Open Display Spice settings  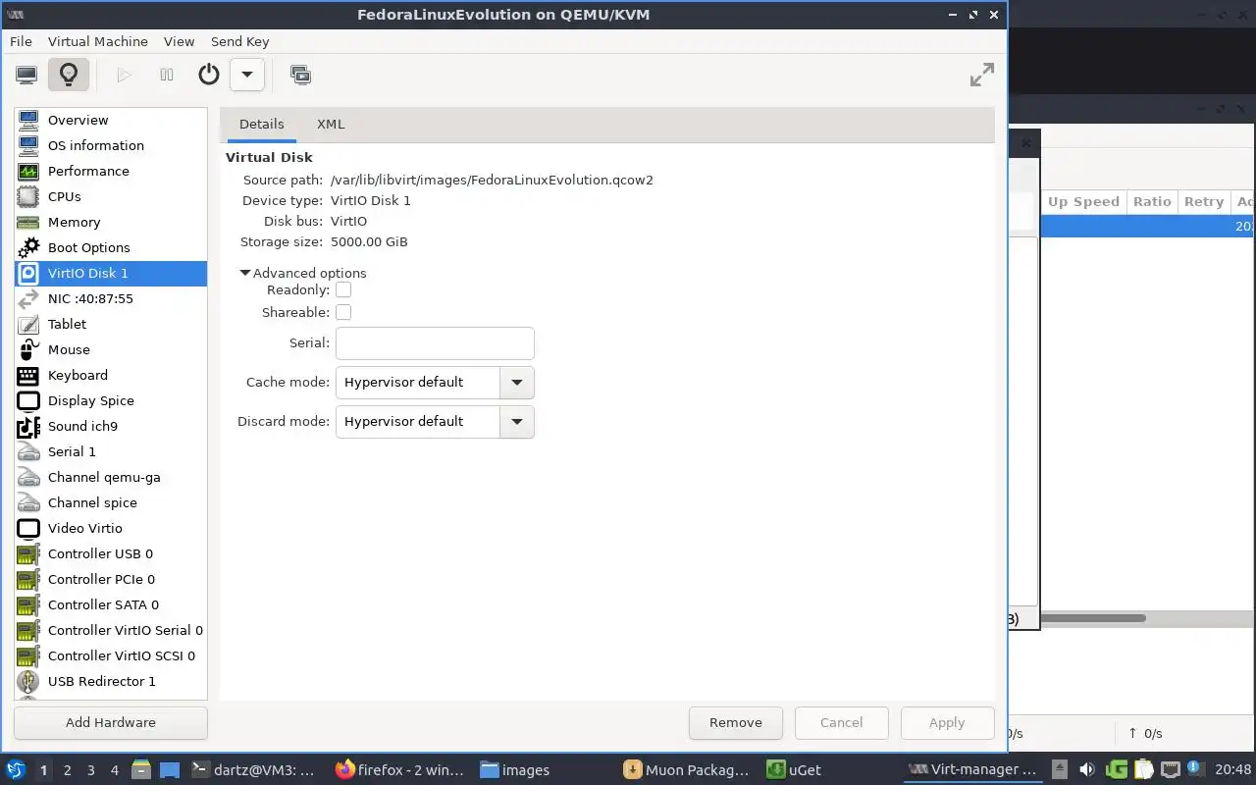pos(111,400)
